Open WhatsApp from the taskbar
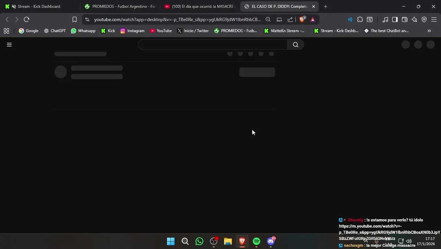441x249 pixels. 199,241
